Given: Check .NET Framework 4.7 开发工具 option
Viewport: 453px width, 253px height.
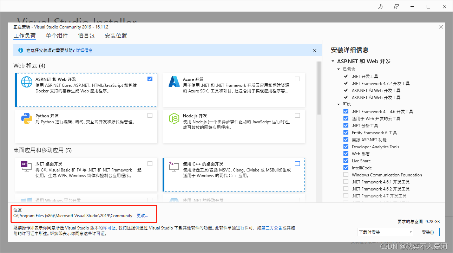Looking at the screenshot, I should pos(346,196).
